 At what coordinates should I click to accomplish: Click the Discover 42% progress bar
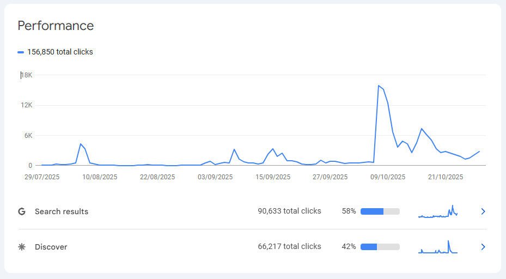click(x=380, y=247)
